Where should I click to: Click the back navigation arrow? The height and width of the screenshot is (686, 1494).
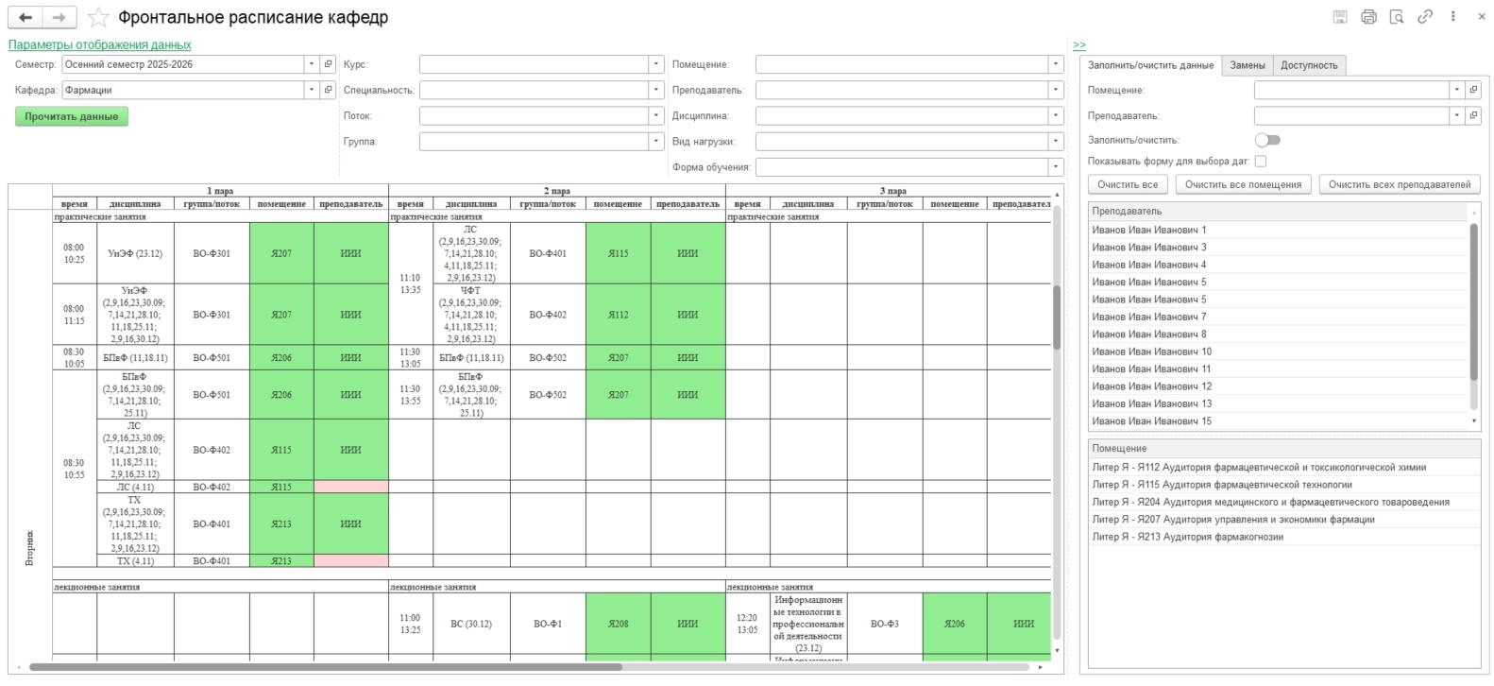pos(25,18)
